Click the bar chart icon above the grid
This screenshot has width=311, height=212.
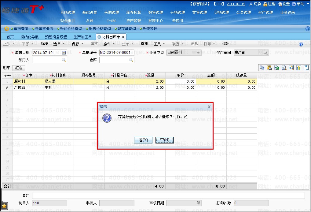click(x=299, y=68)
